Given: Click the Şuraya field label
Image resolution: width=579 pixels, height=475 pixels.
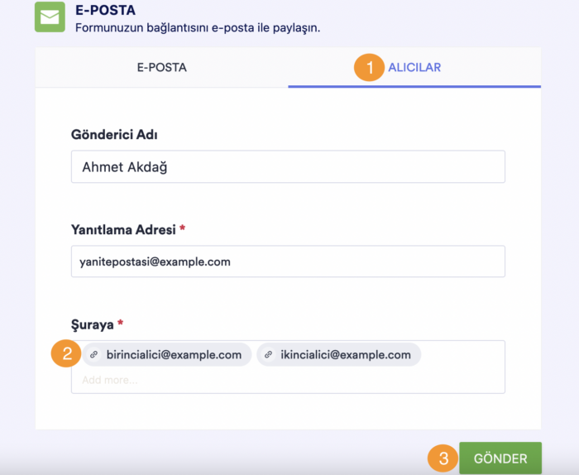Looking at the screenshot, I should pyautogui.click(x=93, y=324).
